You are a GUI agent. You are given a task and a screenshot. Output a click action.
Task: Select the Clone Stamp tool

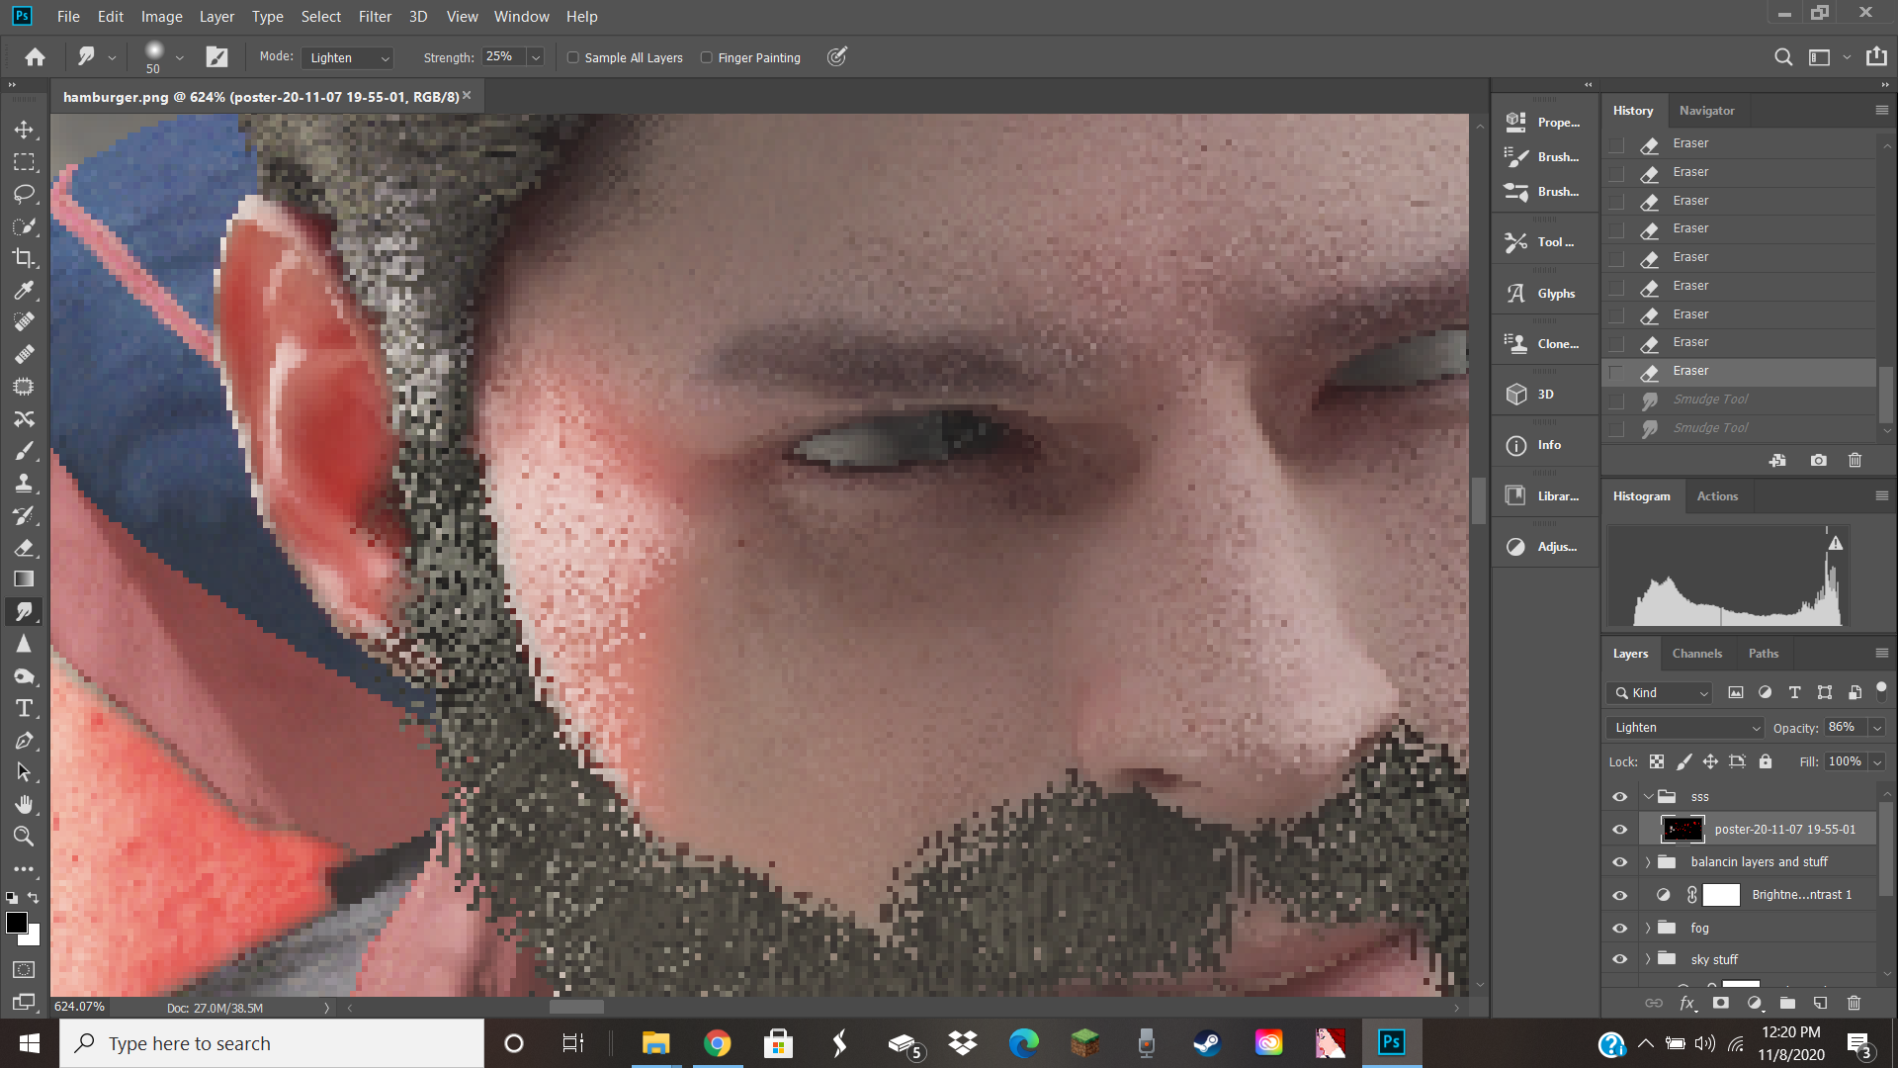coord(24,483)
